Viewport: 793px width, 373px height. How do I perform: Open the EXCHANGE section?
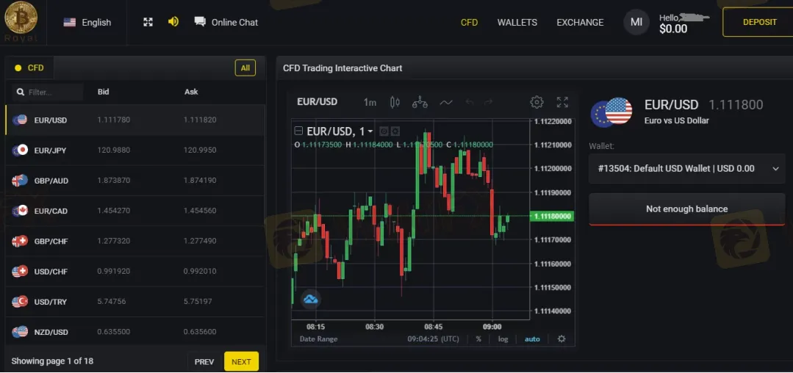(580, 22)
